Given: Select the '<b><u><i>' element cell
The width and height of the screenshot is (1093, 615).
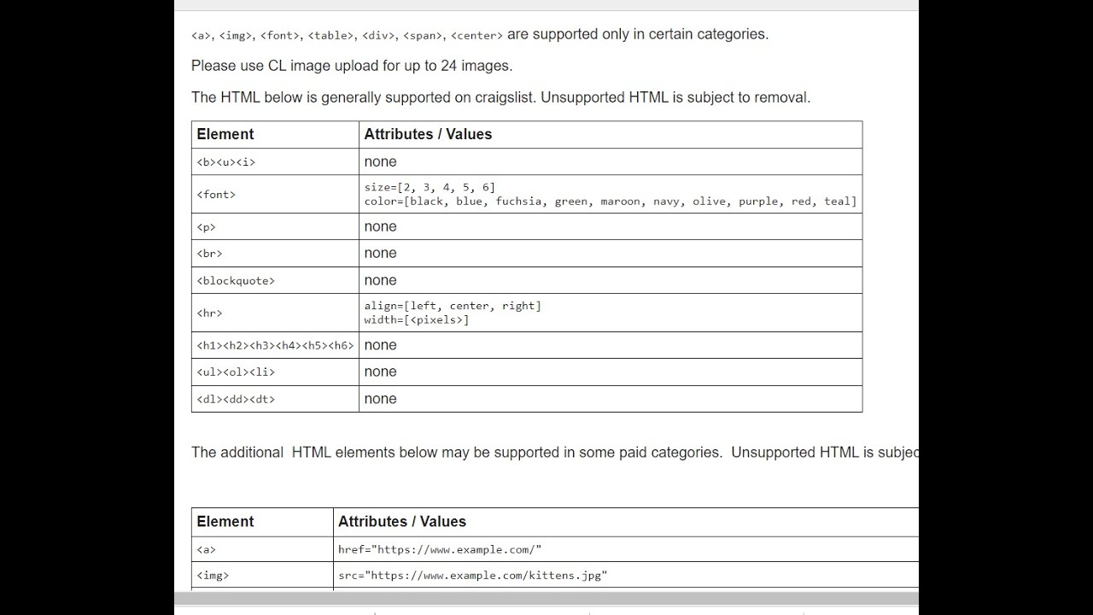Looking at the screenshot, I should coord(275,161).
